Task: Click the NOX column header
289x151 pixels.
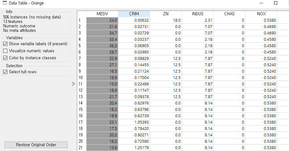Action: [261, 14]
